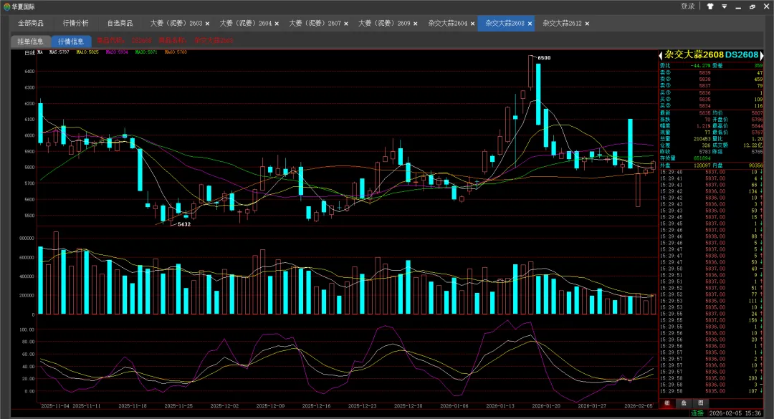
Task: Click the 买② price 5835 row
Action: tap(711, 99)
